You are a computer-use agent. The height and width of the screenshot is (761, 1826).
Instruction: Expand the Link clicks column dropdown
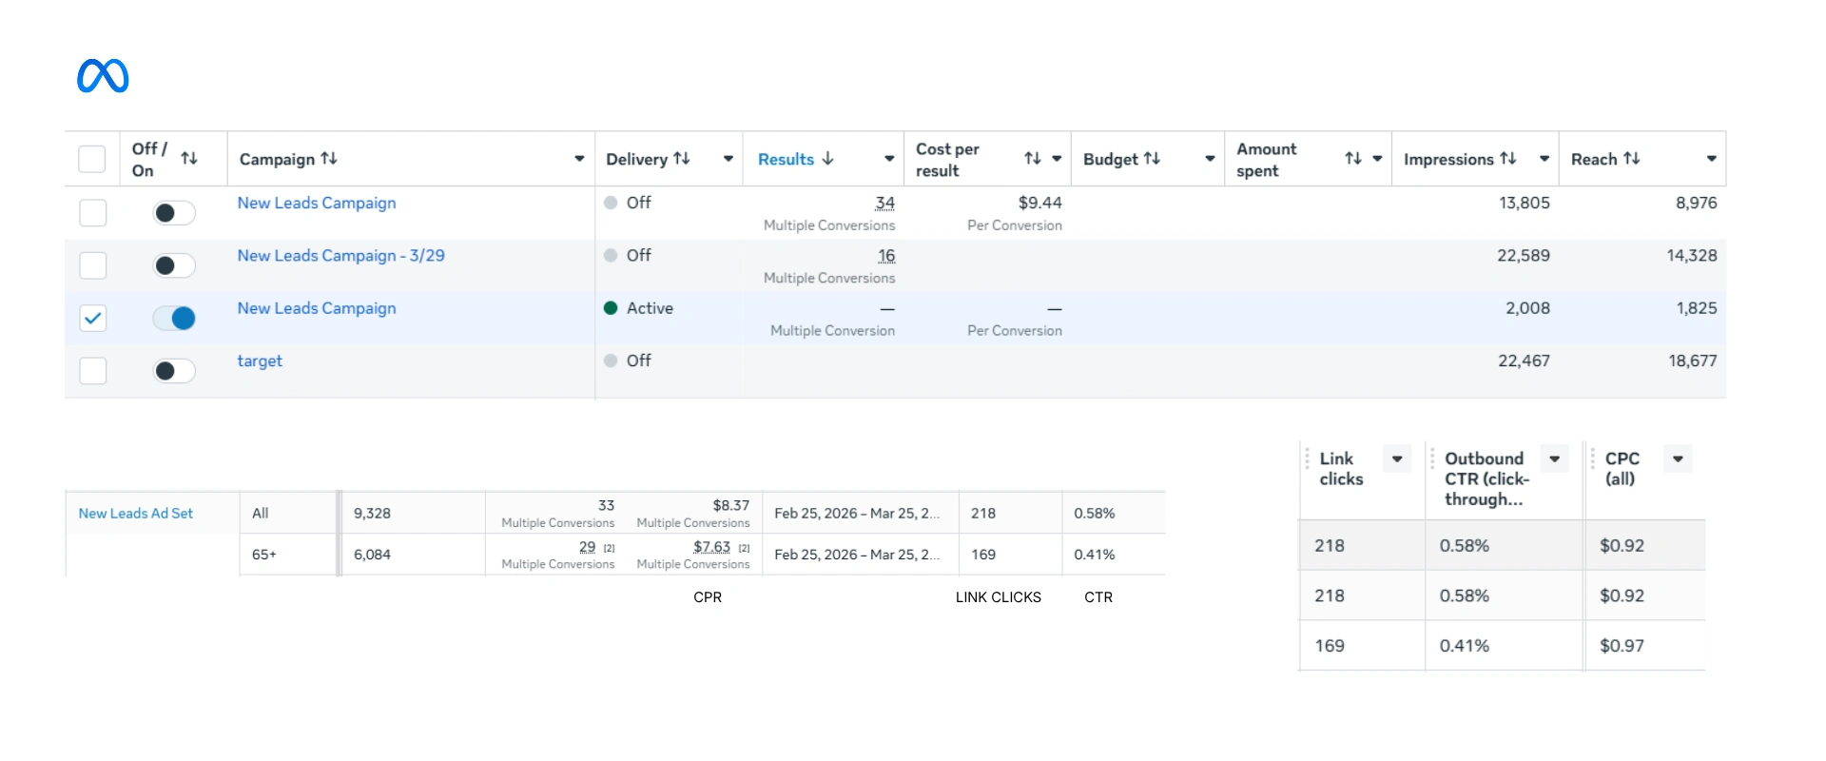pyautogui.click(x=1397, y=459)
